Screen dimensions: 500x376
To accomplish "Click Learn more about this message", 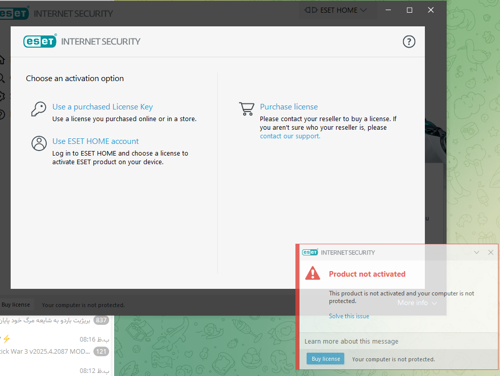I will (x=351, y=342).
